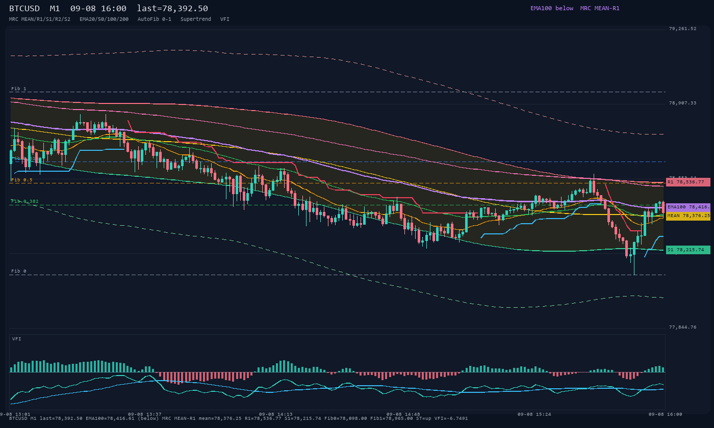Viewport: 714px width, 428px height.
Task: Click the 'Fib 0' level label
Action: pos(19,271)
